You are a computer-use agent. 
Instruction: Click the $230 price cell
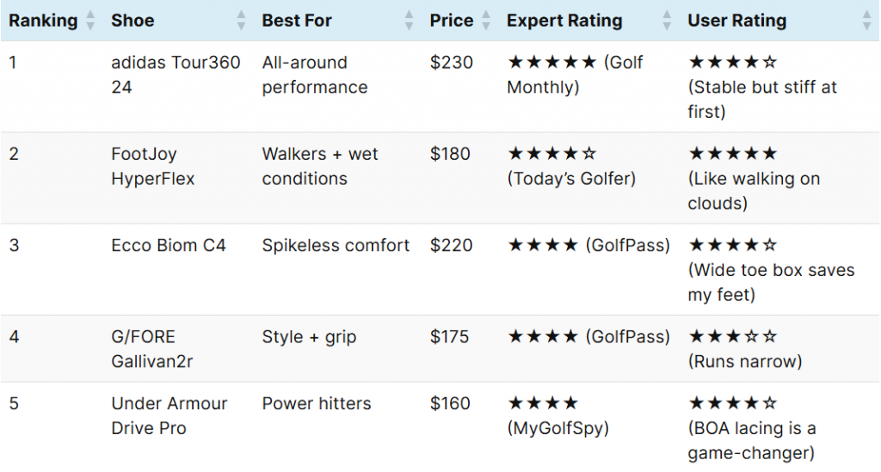[452, 63]
